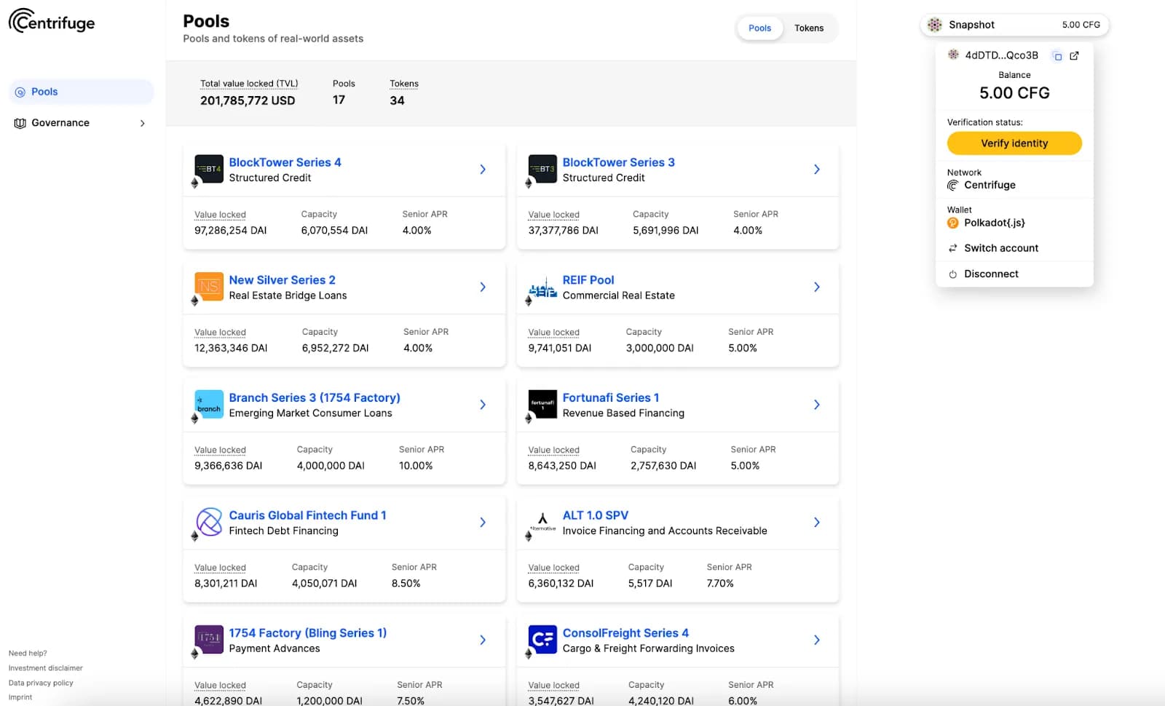Switch to the Tokens tab
This screenshot has height=706, width=1165.
pyautogui.click(x=809, y=28)
